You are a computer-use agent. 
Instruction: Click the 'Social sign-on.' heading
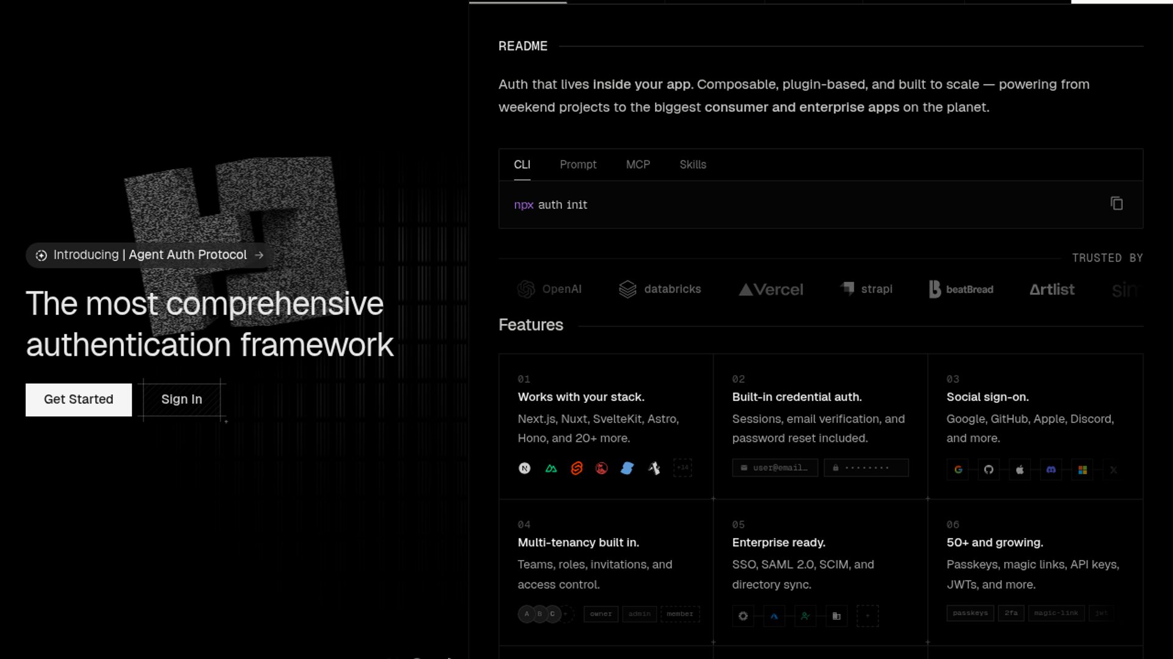(987, 397)
